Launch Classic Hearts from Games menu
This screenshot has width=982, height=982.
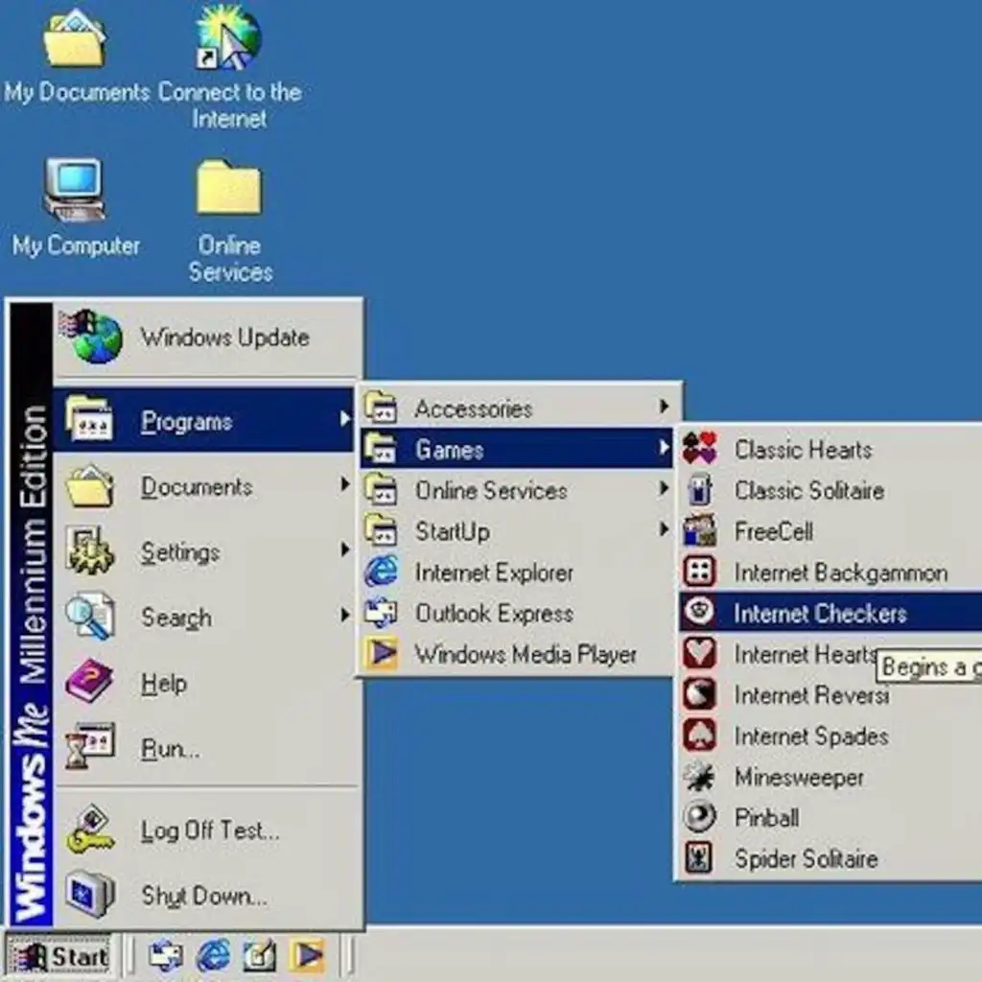click(830, 449)
